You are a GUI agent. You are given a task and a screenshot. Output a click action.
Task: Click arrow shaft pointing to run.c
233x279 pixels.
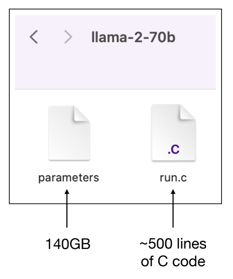(173, 211)
